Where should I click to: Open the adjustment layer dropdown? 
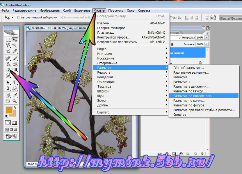[181, 154]
